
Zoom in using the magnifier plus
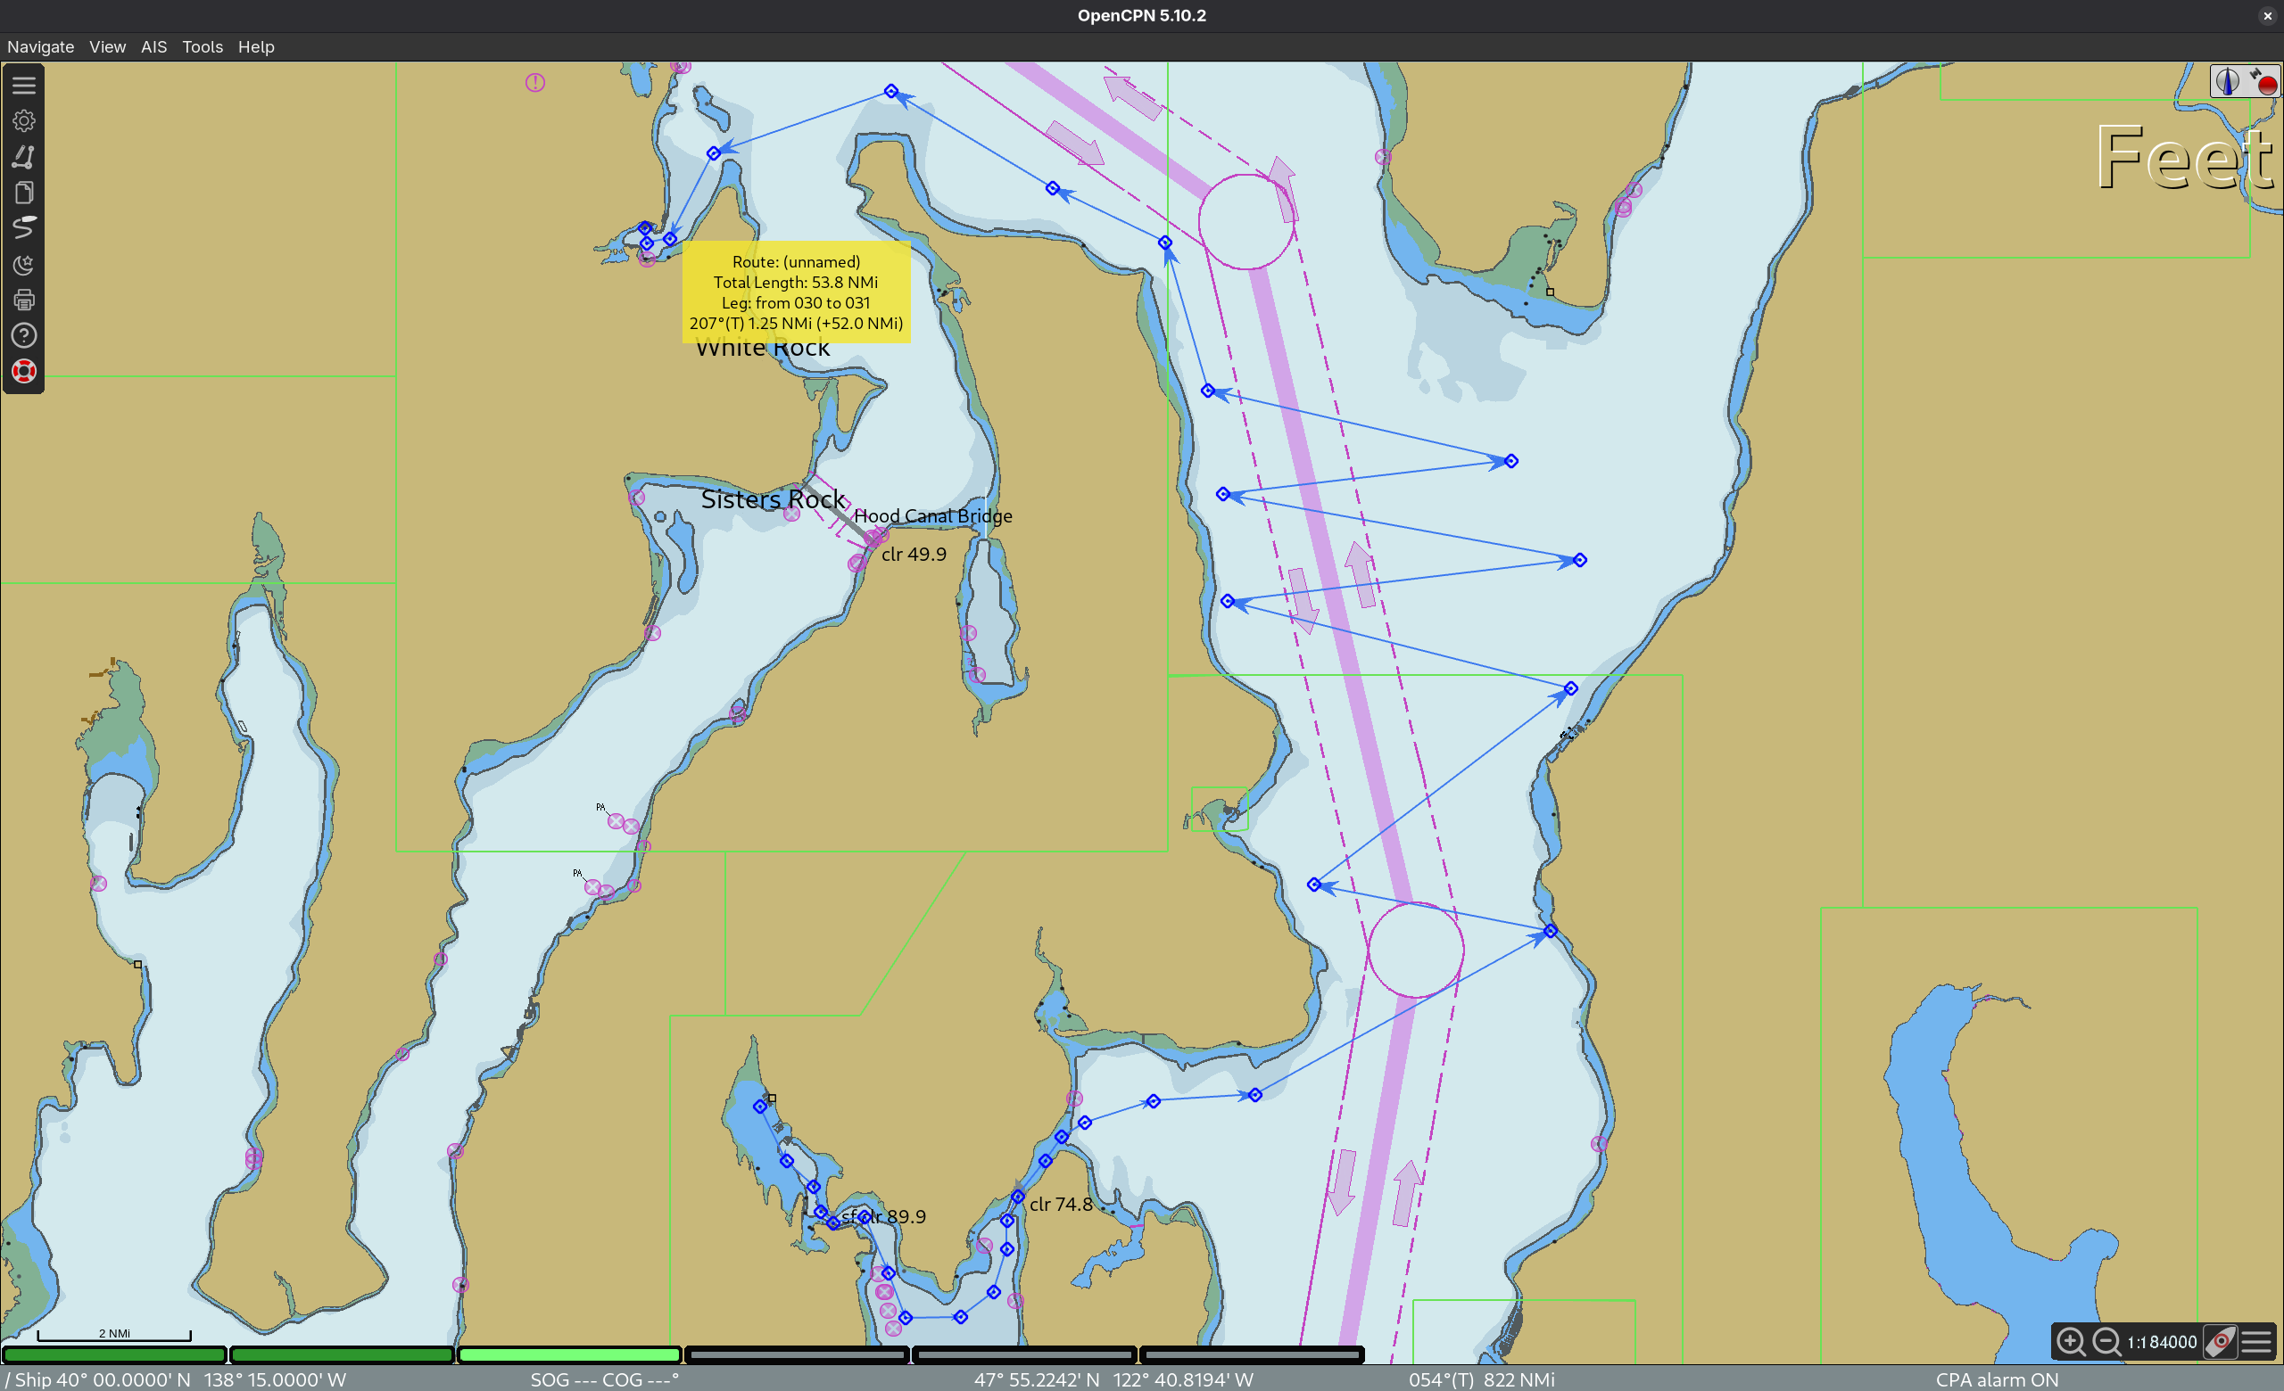(2070, 1341)
